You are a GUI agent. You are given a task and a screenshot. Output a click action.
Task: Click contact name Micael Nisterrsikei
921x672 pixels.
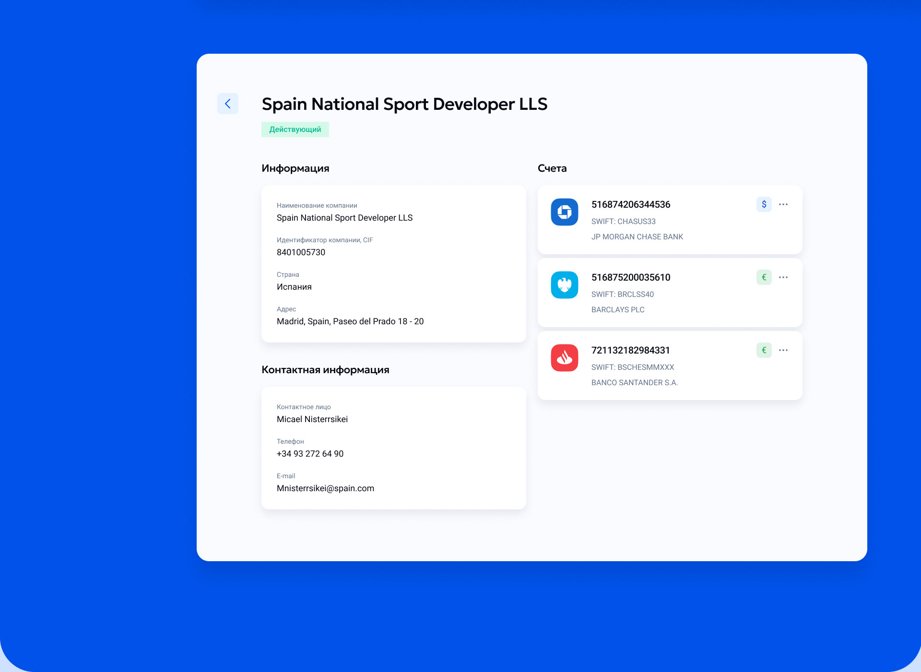coord(312,419)
